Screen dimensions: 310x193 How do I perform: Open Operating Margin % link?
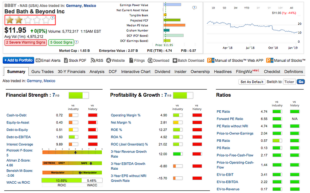click(x=126, y=115)
